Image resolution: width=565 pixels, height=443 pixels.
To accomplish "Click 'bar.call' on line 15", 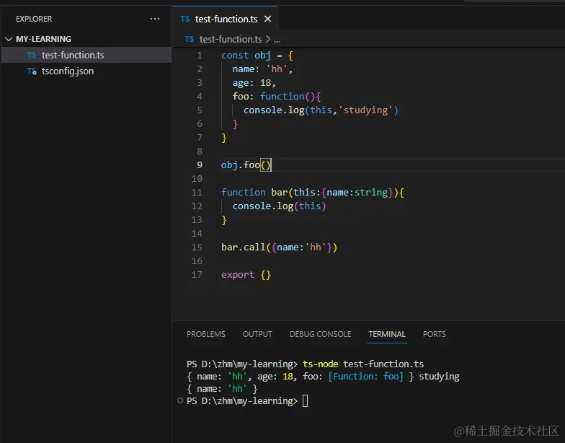I will coord(244,247).
